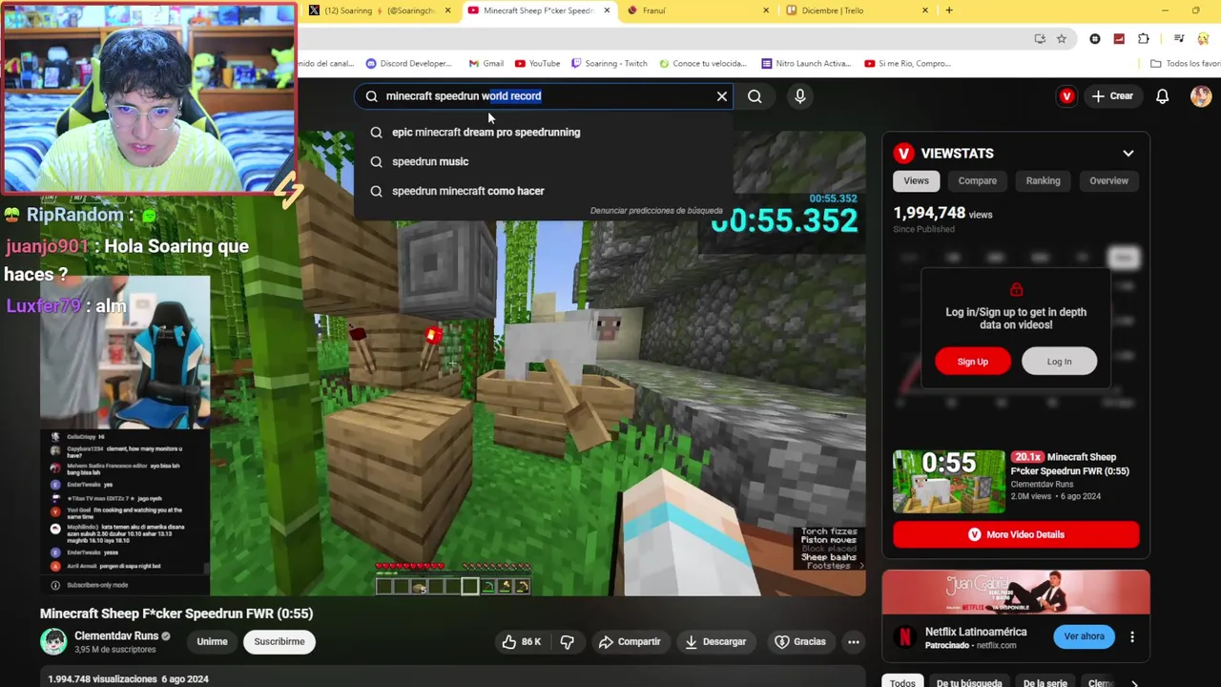1221x687 pixels.
Task: Select the Todos filter chip
Action: coord(902,682)
